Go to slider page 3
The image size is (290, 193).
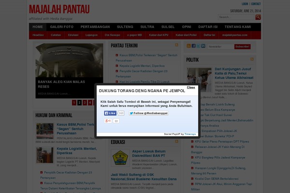85,102
